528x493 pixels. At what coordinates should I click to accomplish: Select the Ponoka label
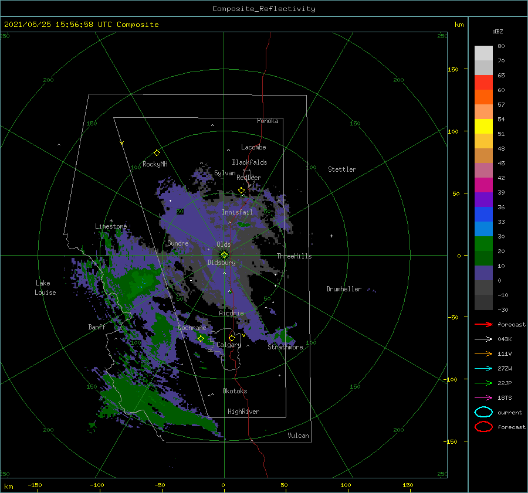268,121
